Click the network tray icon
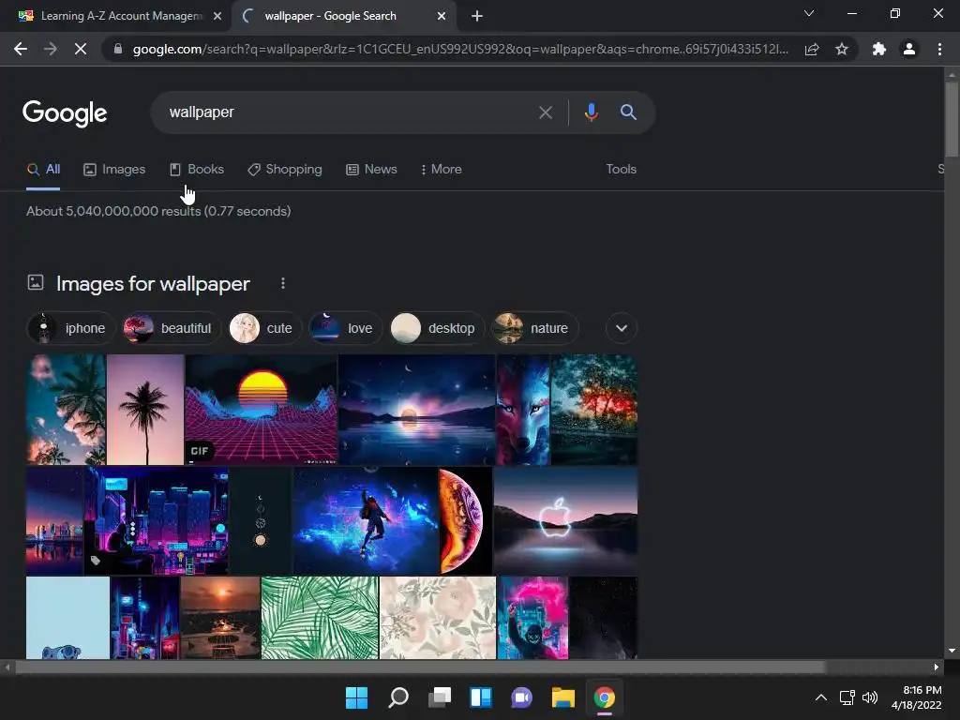The image size is (960, 720). (847, 697)
